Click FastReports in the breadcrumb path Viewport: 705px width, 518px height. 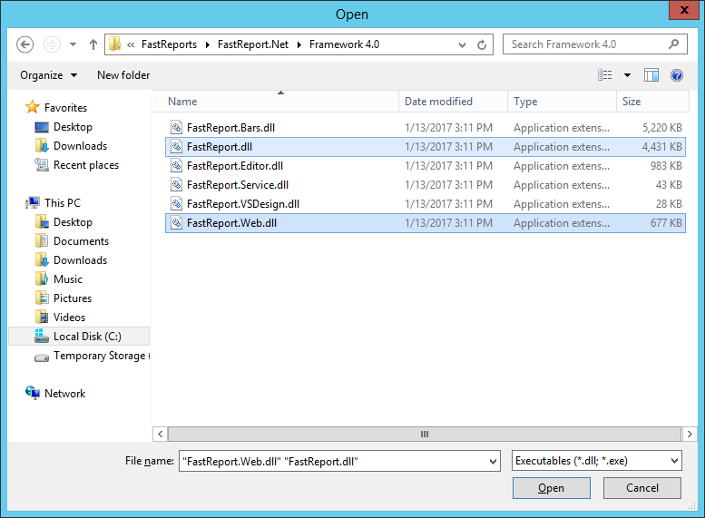coord(169,44)
